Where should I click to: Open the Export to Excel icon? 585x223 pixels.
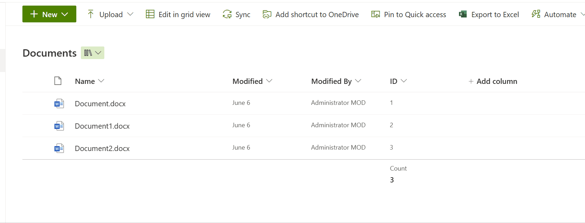point(462,14)
